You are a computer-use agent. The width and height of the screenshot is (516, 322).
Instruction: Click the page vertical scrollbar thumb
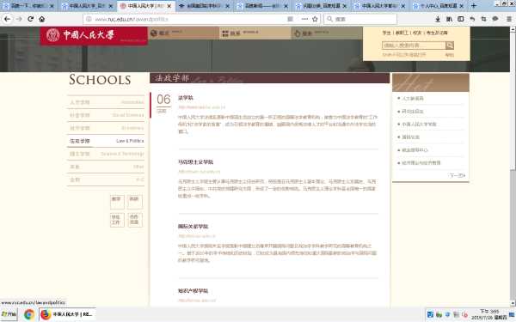(513, 100)
